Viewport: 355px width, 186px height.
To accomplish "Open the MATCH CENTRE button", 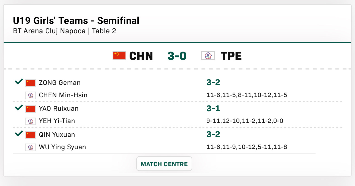I will point(164,164).
